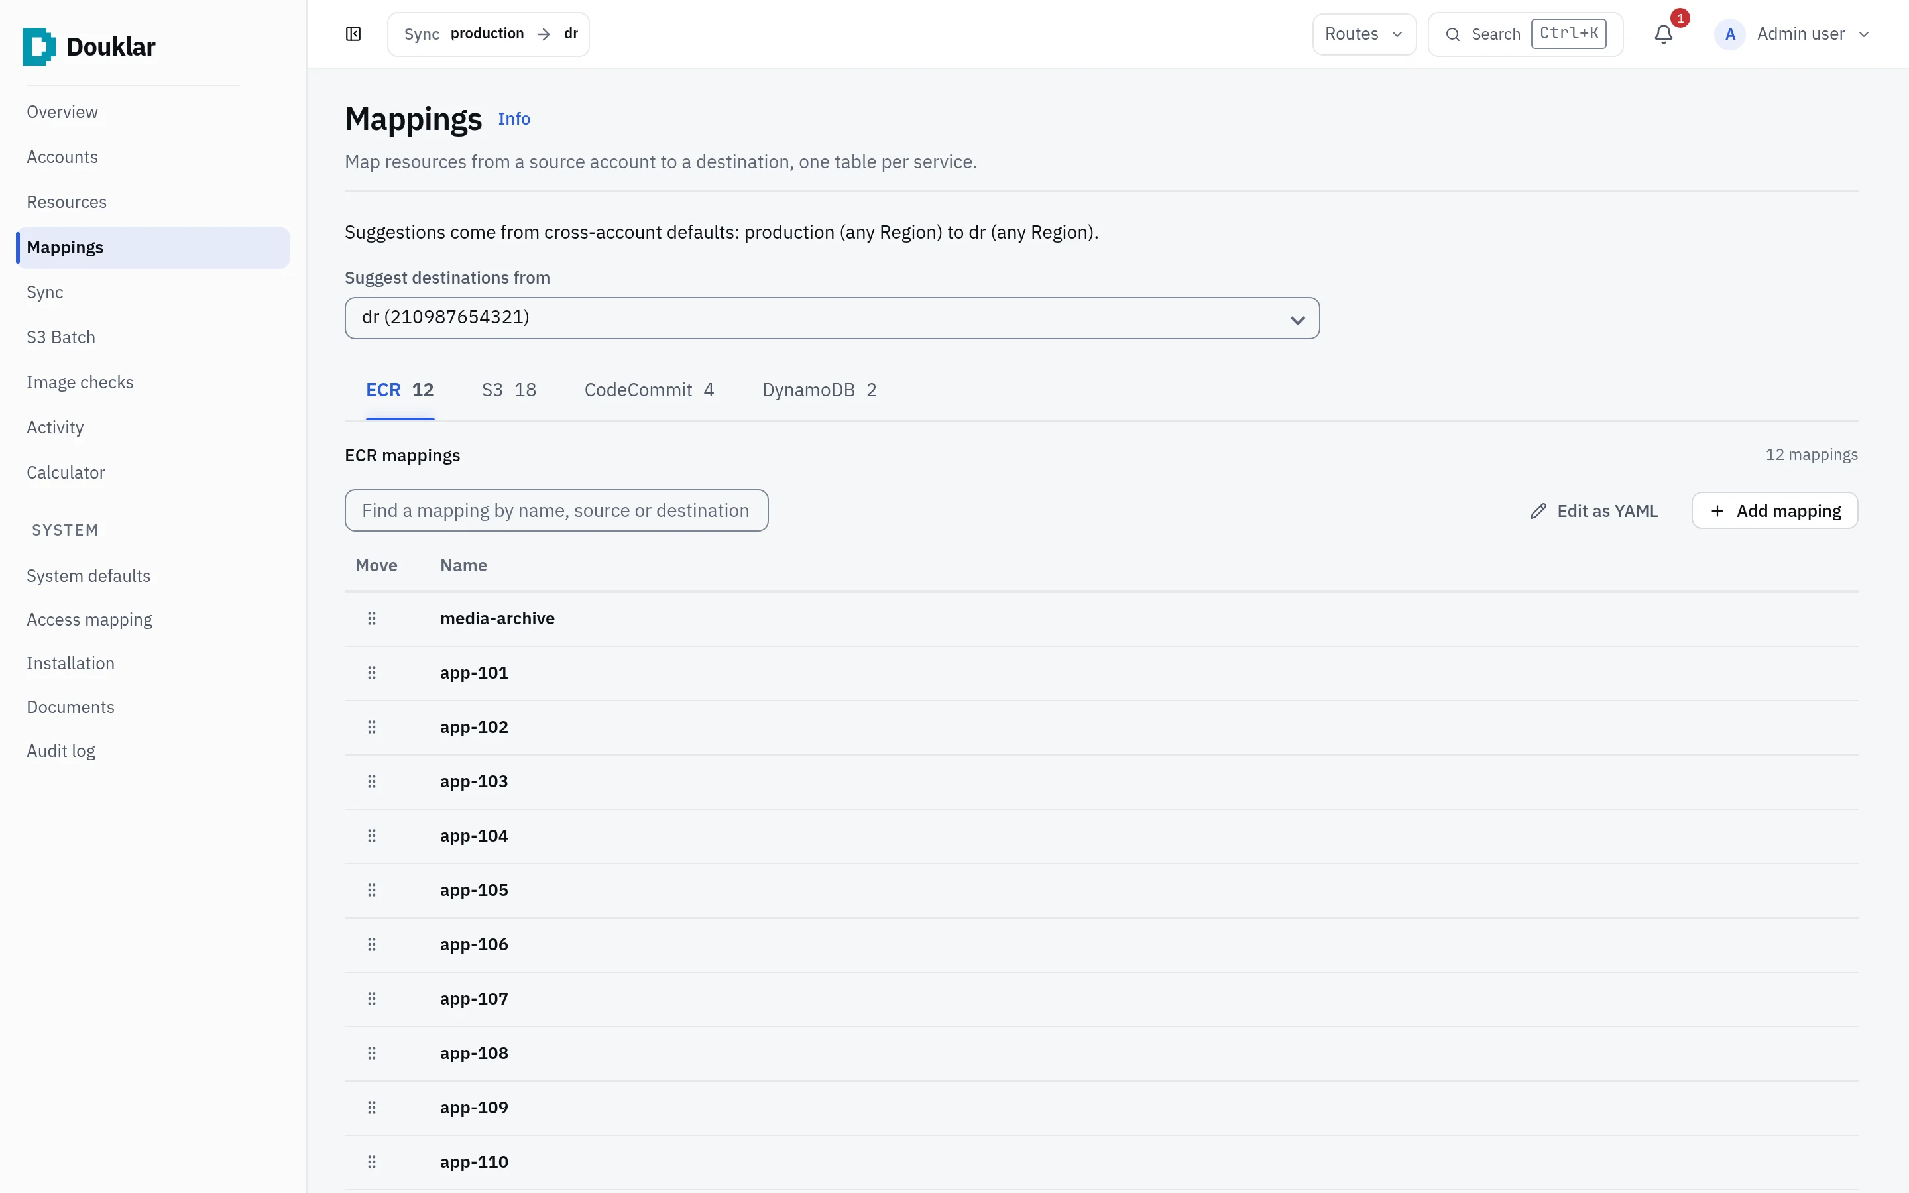Open Audit log in sidebar
Image resolution: width=1909 pixels, height=1193 pixels.
(61, 751)
